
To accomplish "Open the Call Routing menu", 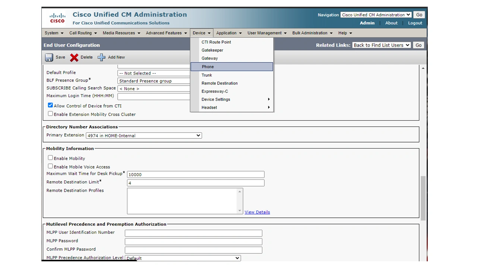I will tap(83, 33).
